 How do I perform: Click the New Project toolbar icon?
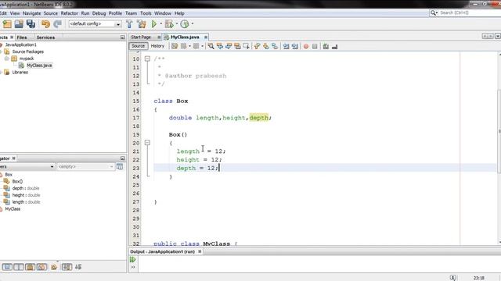pos(7,24)
